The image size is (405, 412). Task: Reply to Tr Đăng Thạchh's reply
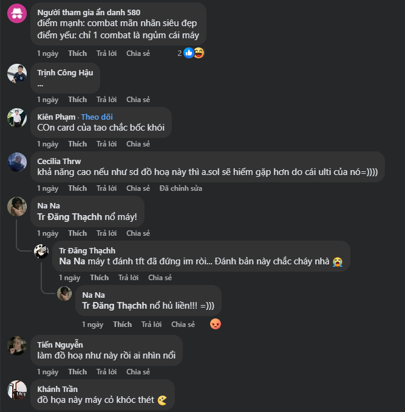(128, 278)
